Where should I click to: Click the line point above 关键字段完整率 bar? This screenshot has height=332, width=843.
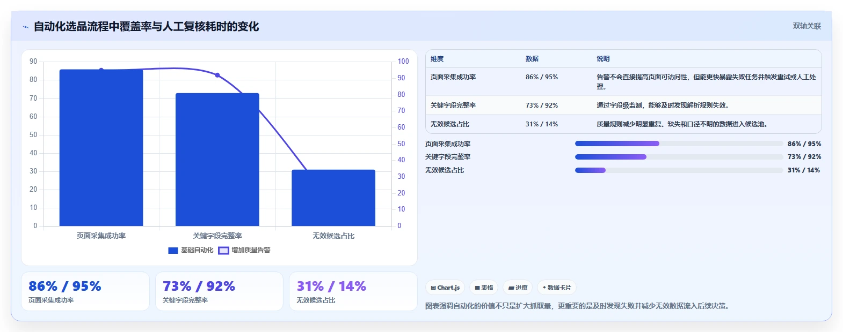coord(217,75)
